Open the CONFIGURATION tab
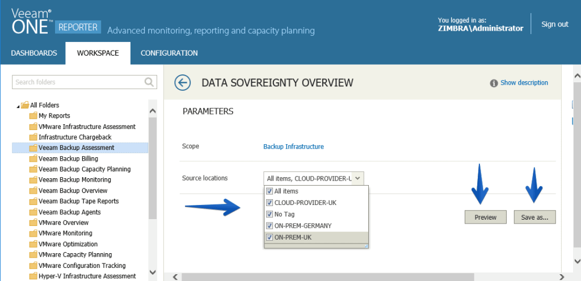This screenshot has width=581, height=281. tap(169, 53)
